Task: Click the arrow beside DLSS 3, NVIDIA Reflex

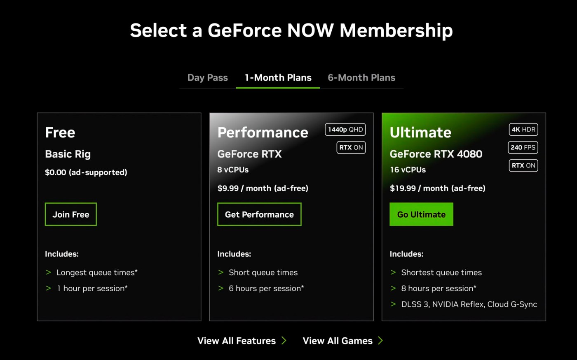Action: (x=393, y=304)
